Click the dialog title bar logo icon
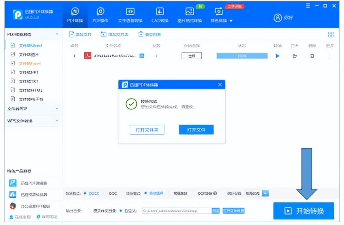The height and width of the screenshot is (225, 344). coord(125,85)
